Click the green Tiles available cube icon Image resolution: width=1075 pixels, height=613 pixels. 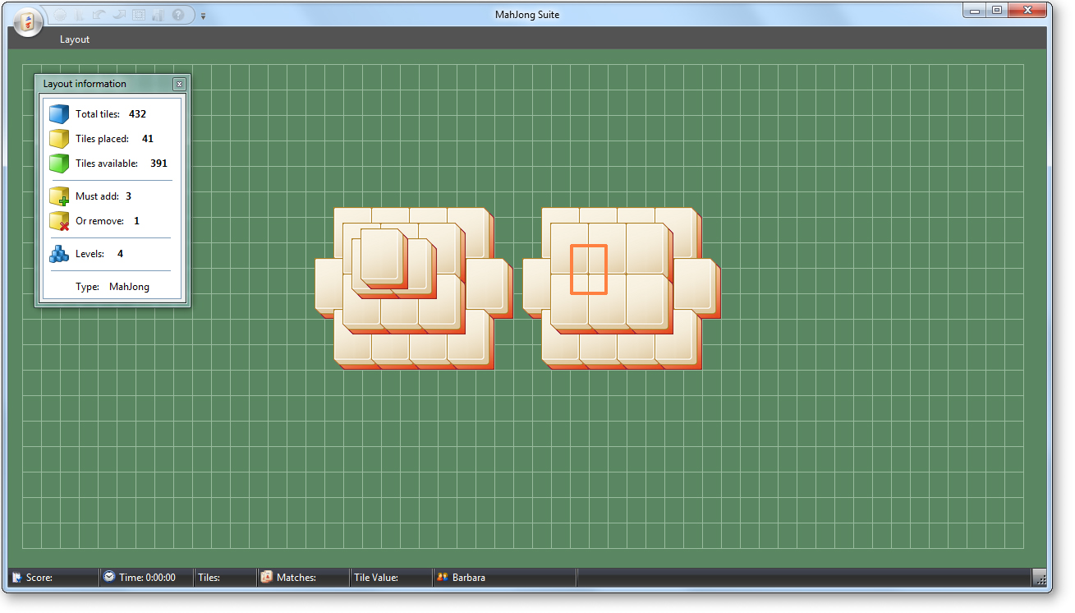pos(58,163)
